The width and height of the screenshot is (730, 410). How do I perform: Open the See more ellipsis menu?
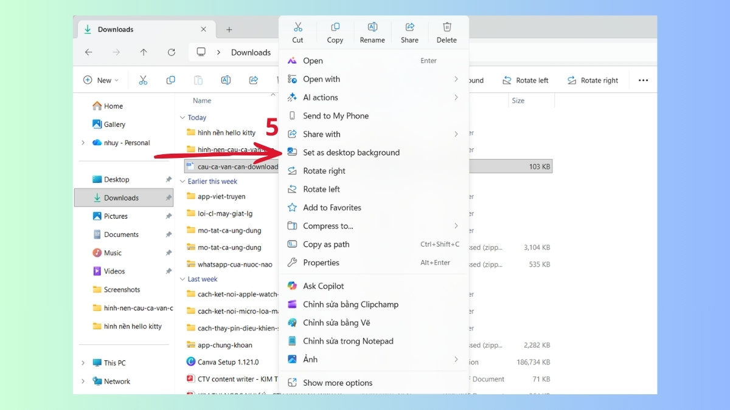pos(643,80)
